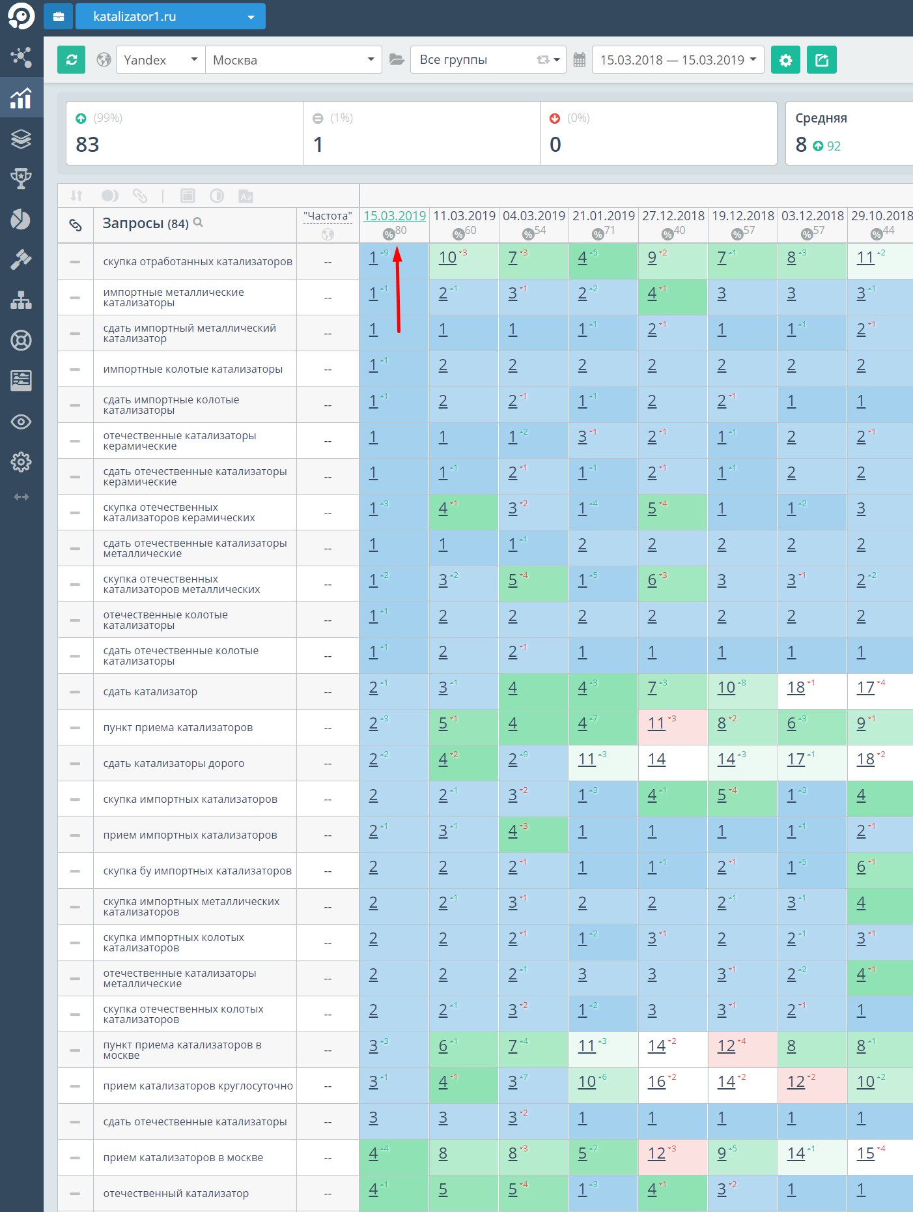The width and height of the screenshot is (913, 1212).
Task: Click the 11.03.2019 date column header
Action: (x=464, y=216)
